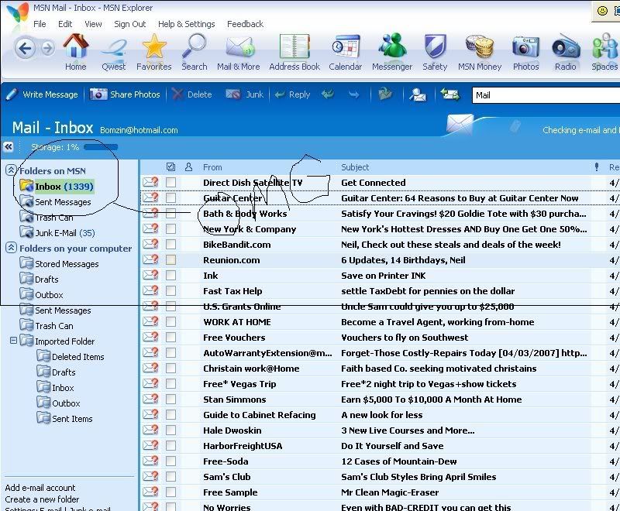This screenshot has width=620, height=511.
Task: Open Mail & More
Action: click(239, 52)
